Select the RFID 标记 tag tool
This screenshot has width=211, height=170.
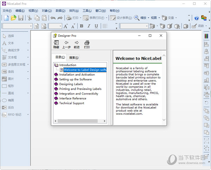pyautogui.click(x=12, y=114)
